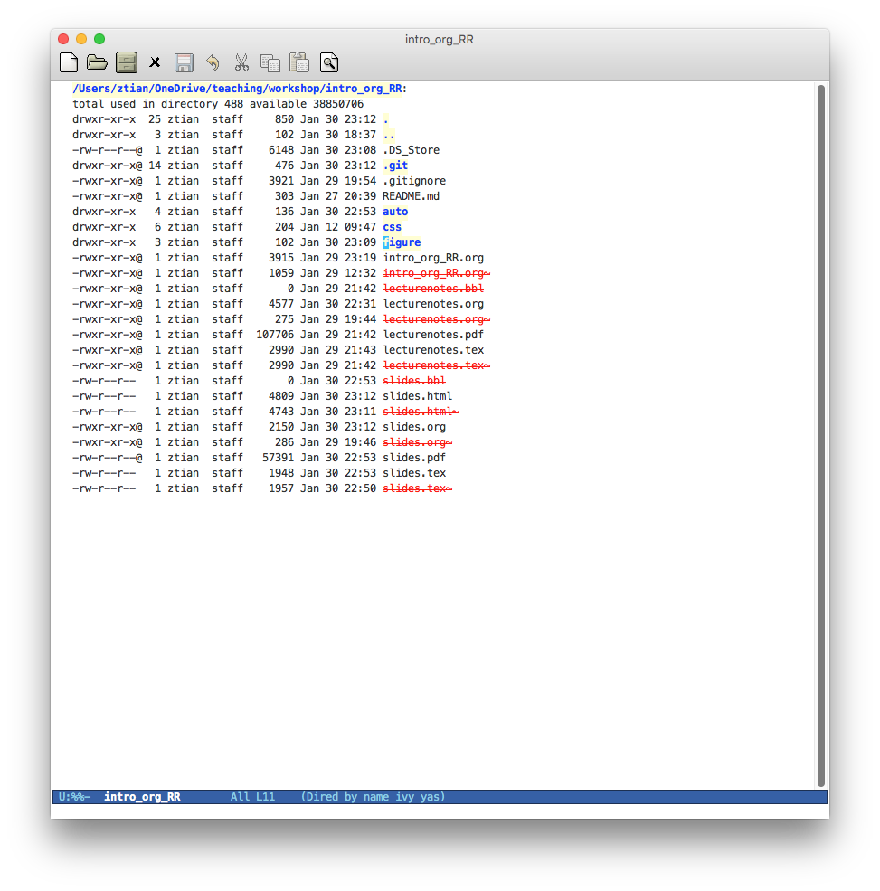Select the .gitignore file
The width and height of the screenshot is (880, 891).
click(x=414, y=181)
